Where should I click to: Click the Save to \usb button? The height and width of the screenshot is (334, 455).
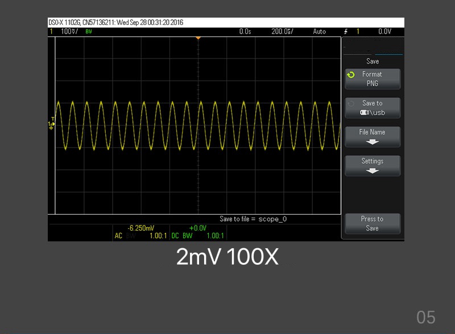[373, 108]
